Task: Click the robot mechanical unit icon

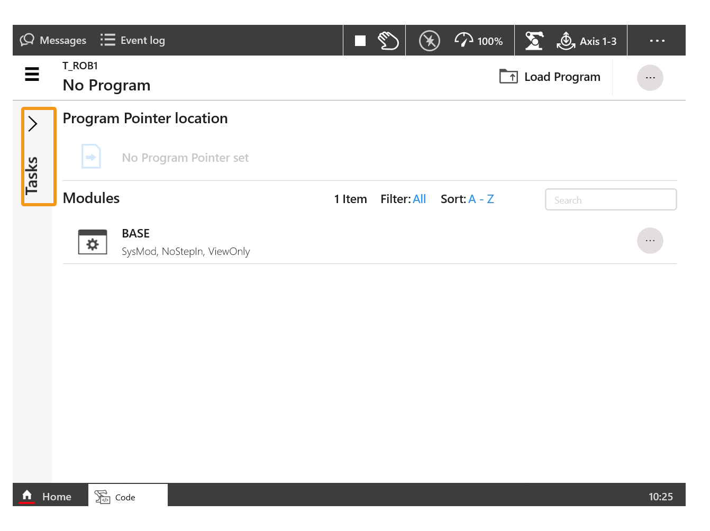Action: click(534, 41)
